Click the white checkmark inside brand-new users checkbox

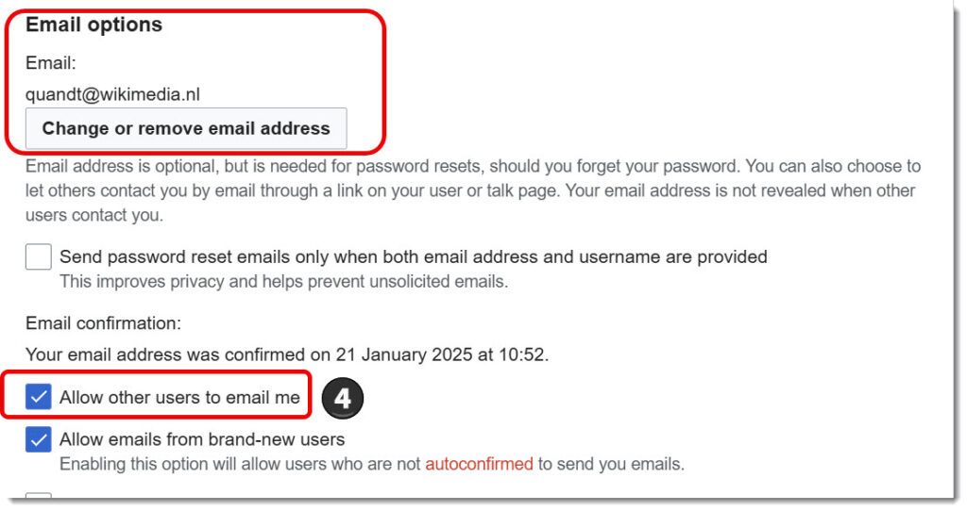38,439
